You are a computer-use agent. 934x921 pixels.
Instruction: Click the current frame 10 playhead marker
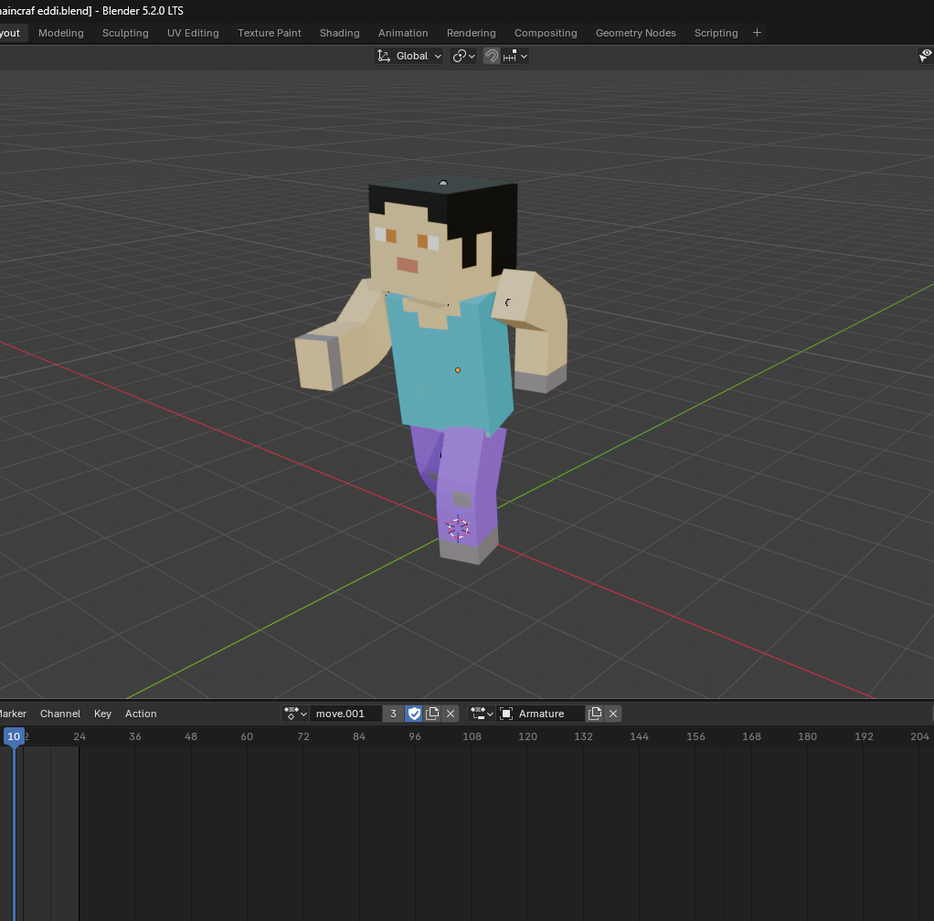pyautogui.click(x=14, y=736)
